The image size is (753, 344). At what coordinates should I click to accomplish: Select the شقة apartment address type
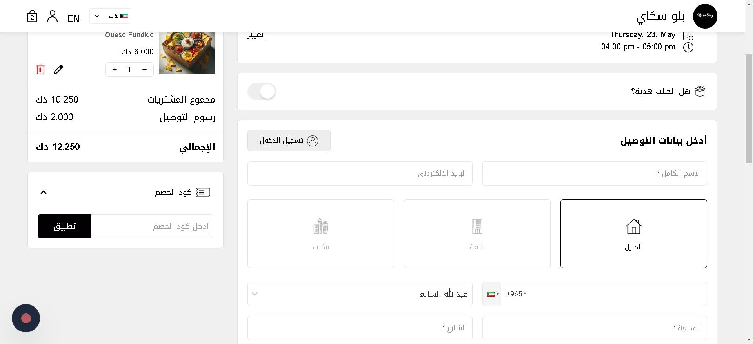[x=477, y=234]
